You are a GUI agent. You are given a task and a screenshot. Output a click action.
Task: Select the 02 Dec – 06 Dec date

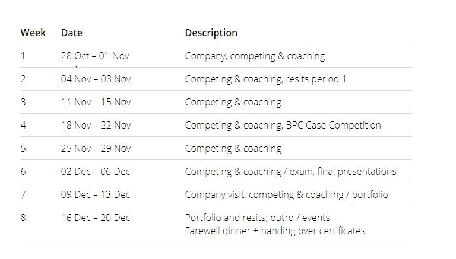pyautogui.click(x=96, y=172)
